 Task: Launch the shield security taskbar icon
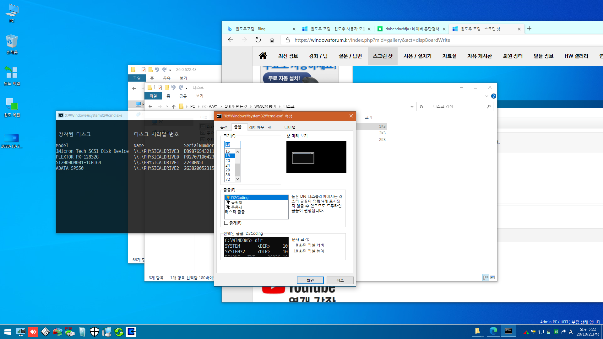(94, 332)
